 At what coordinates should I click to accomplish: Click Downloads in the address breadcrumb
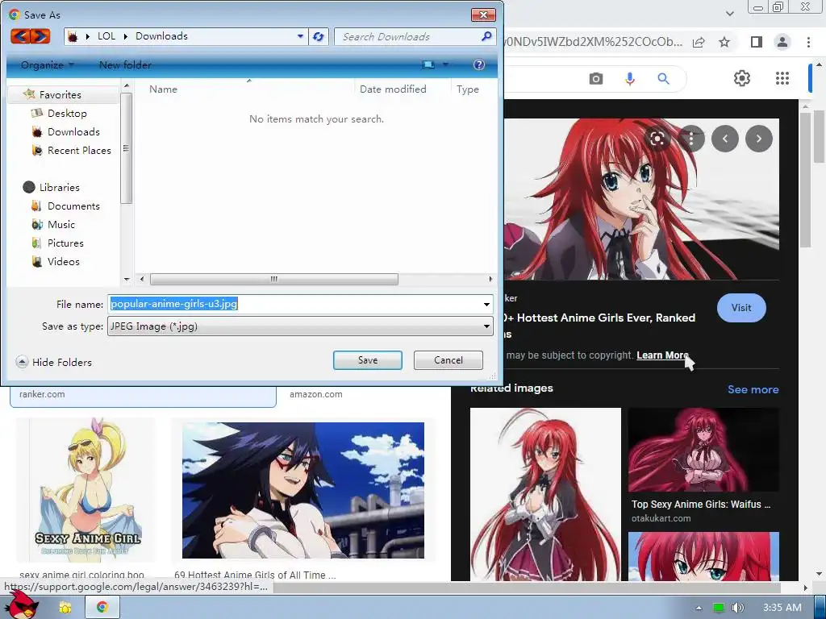161,36
